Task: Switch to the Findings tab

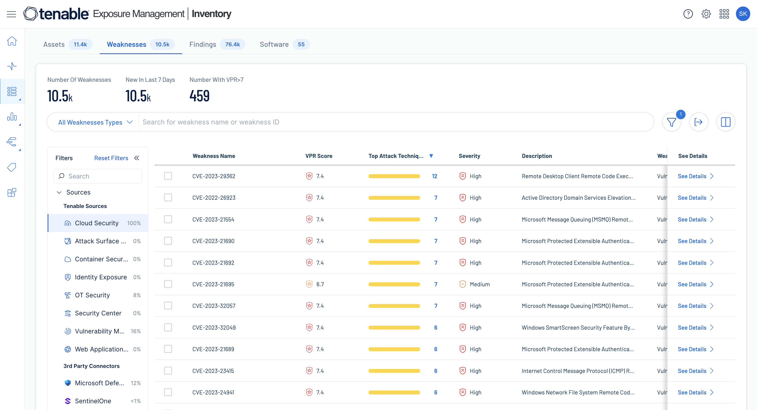Action: click(203, 44)
